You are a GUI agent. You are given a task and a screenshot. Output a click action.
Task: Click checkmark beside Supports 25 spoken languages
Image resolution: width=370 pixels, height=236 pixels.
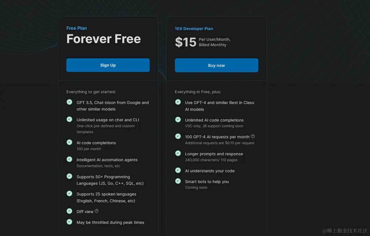coord(69,194)
